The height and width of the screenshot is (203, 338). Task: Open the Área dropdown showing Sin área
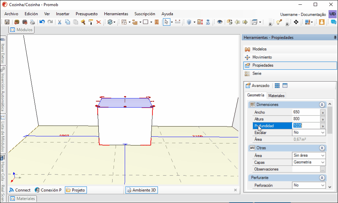pyautogui.click(x=309, y=155)
